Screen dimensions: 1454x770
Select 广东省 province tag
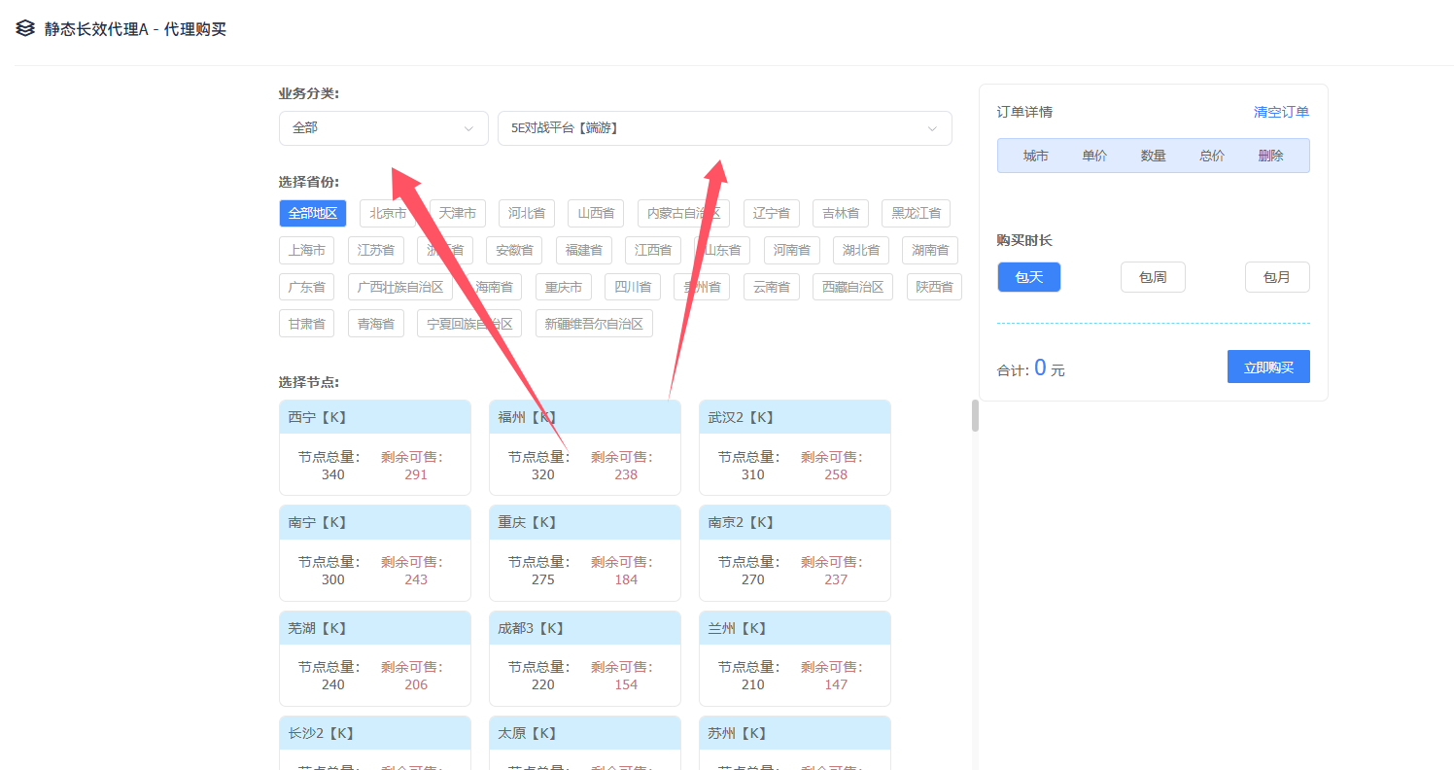pyautogui.click(x=306, y=288)
